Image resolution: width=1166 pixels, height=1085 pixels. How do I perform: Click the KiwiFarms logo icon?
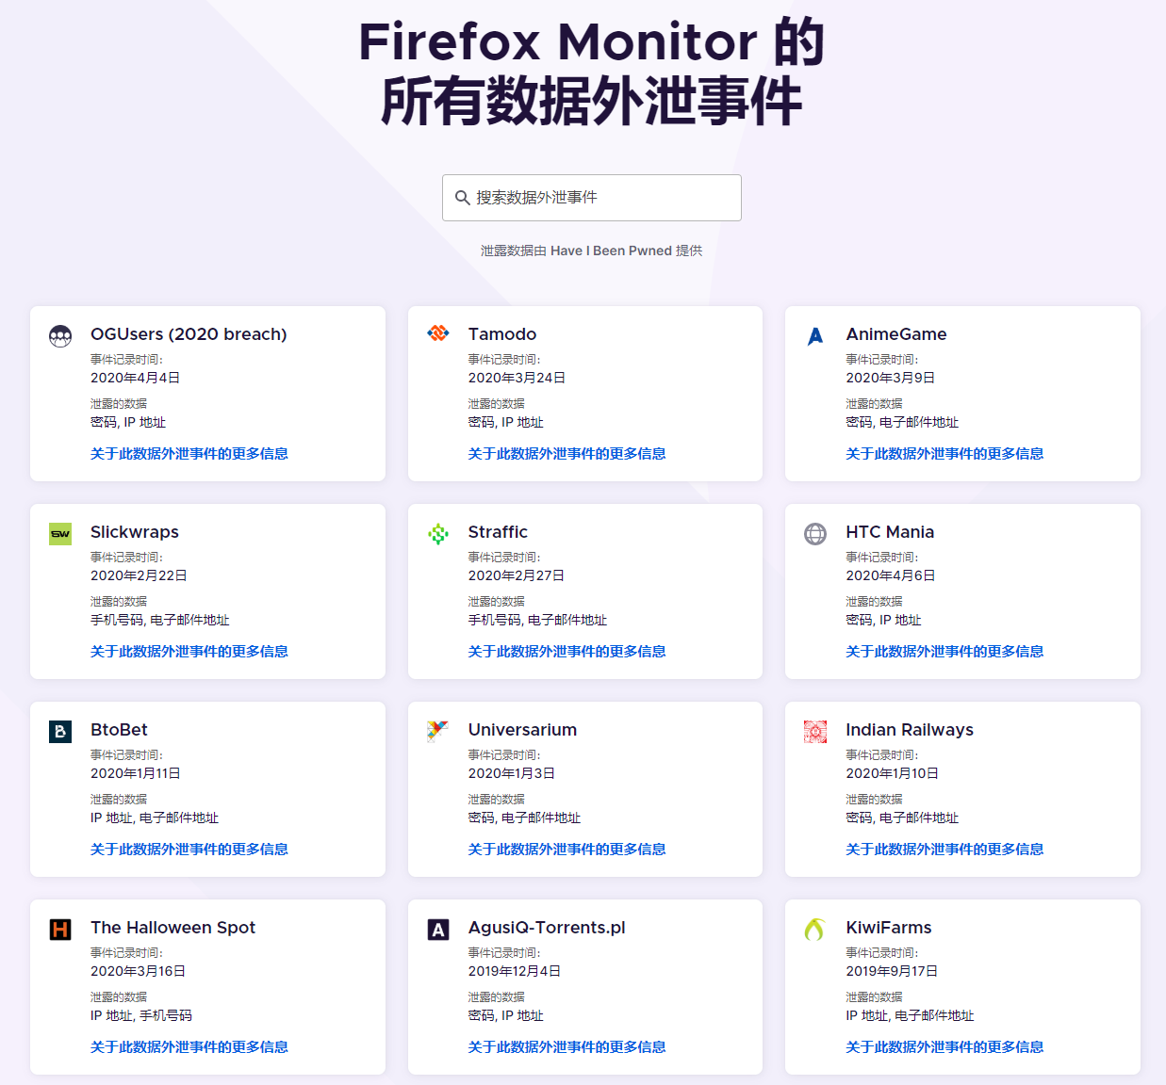pyautogui.click(x=814, y=929)
